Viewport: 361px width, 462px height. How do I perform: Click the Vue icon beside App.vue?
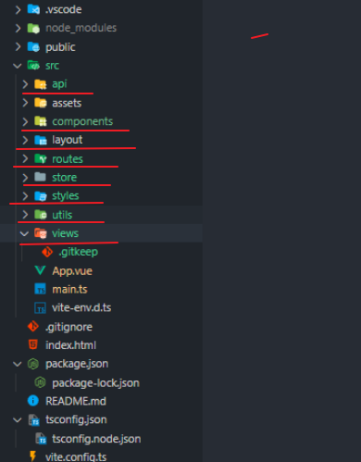point(40,270)
